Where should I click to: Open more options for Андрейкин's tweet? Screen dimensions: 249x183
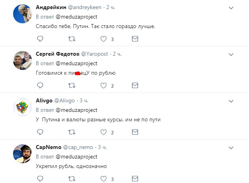tap(232, 8)
